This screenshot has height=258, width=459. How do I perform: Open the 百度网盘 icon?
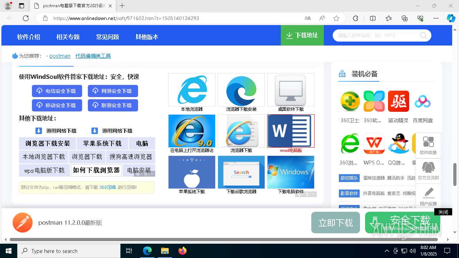tap(422, 101)
